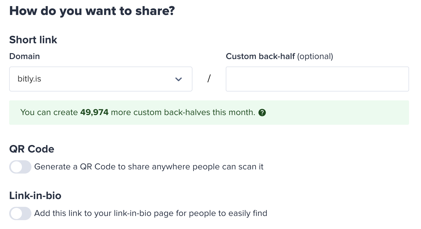Click the 'Domain' field label
Viewport: 421px width, 229px height.
click(x=24, y=56)
